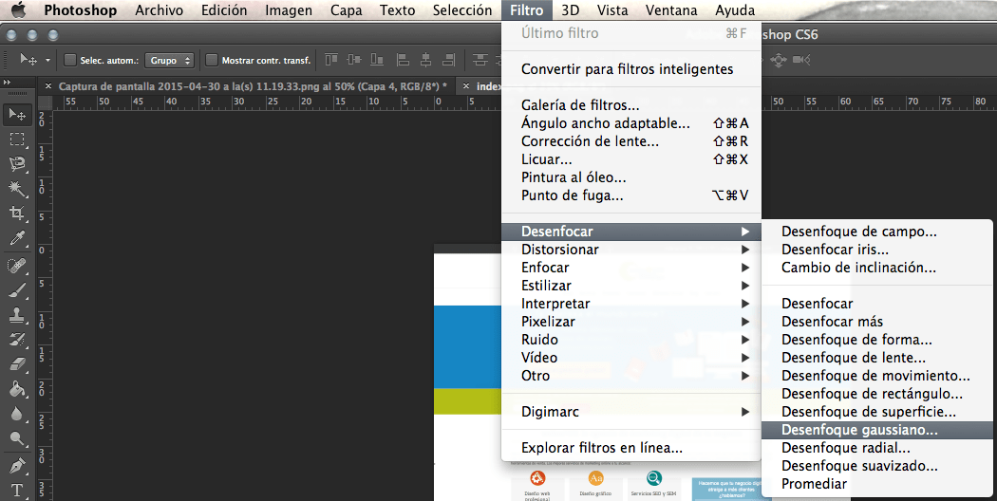Close the Captura de pantalla tab

(x=47, y=85)
